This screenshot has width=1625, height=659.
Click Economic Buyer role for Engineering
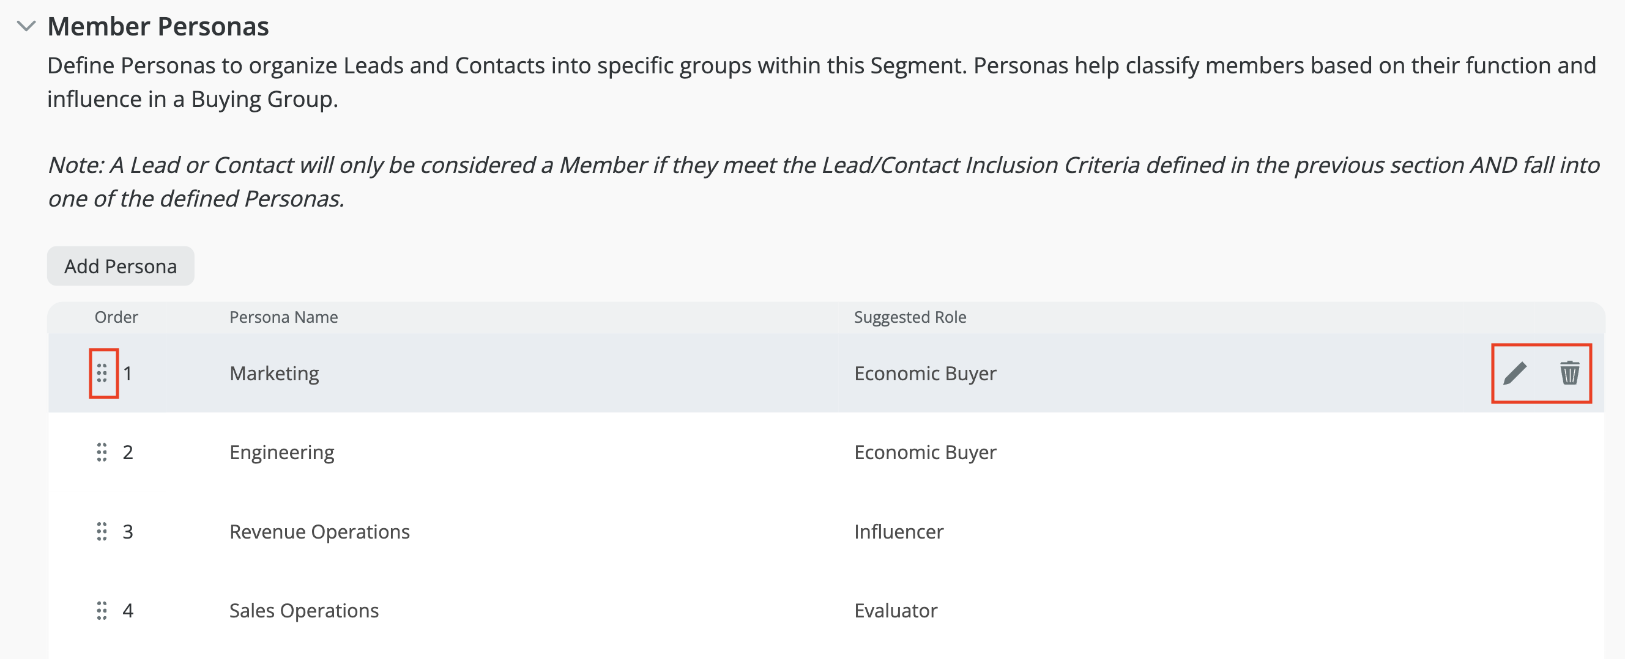(x=925, y=452)
